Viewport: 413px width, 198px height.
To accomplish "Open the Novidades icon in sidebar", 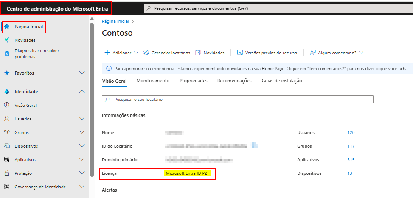I will click(x=7, y=40).
